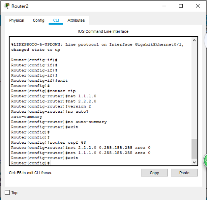207x200 pixels.
Task: Click 'net 2.2.2.0 0.255.255.255 area 0' line
Action: (x=81, y=148)
